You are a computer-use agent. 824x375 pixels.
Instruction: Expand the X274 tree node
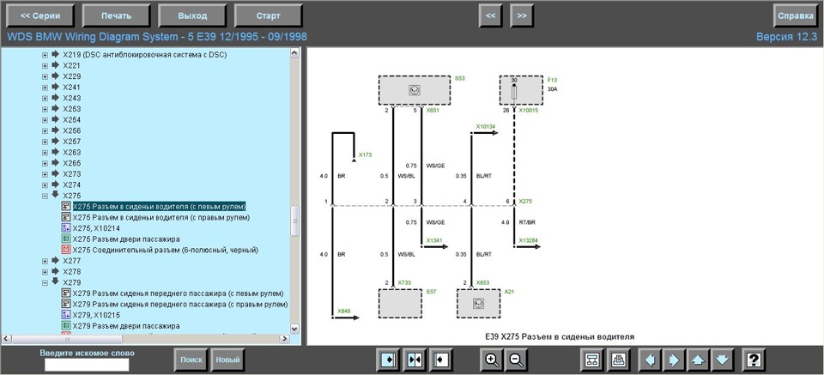45,184
